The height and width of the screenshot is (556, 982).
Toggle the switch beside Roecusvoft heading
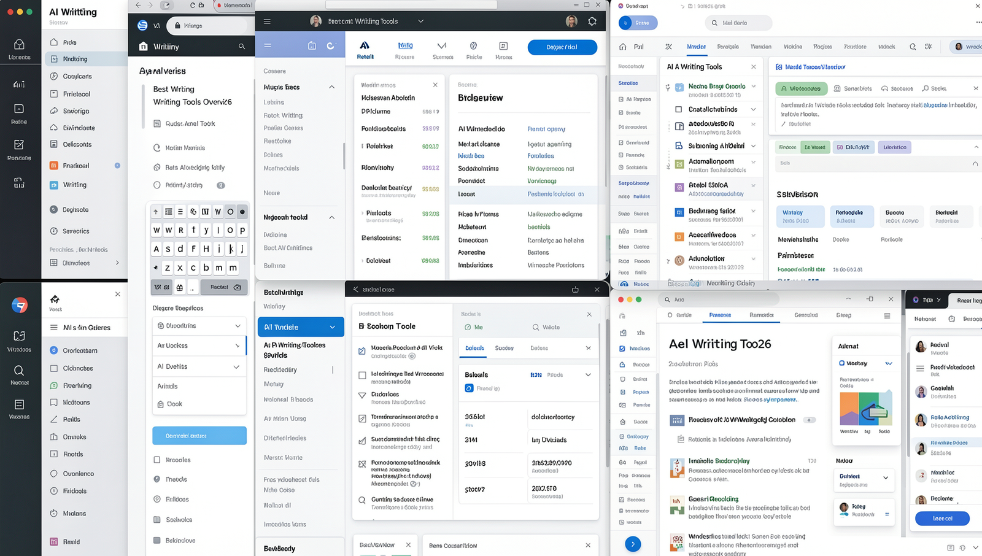click(x=810, y=420)
